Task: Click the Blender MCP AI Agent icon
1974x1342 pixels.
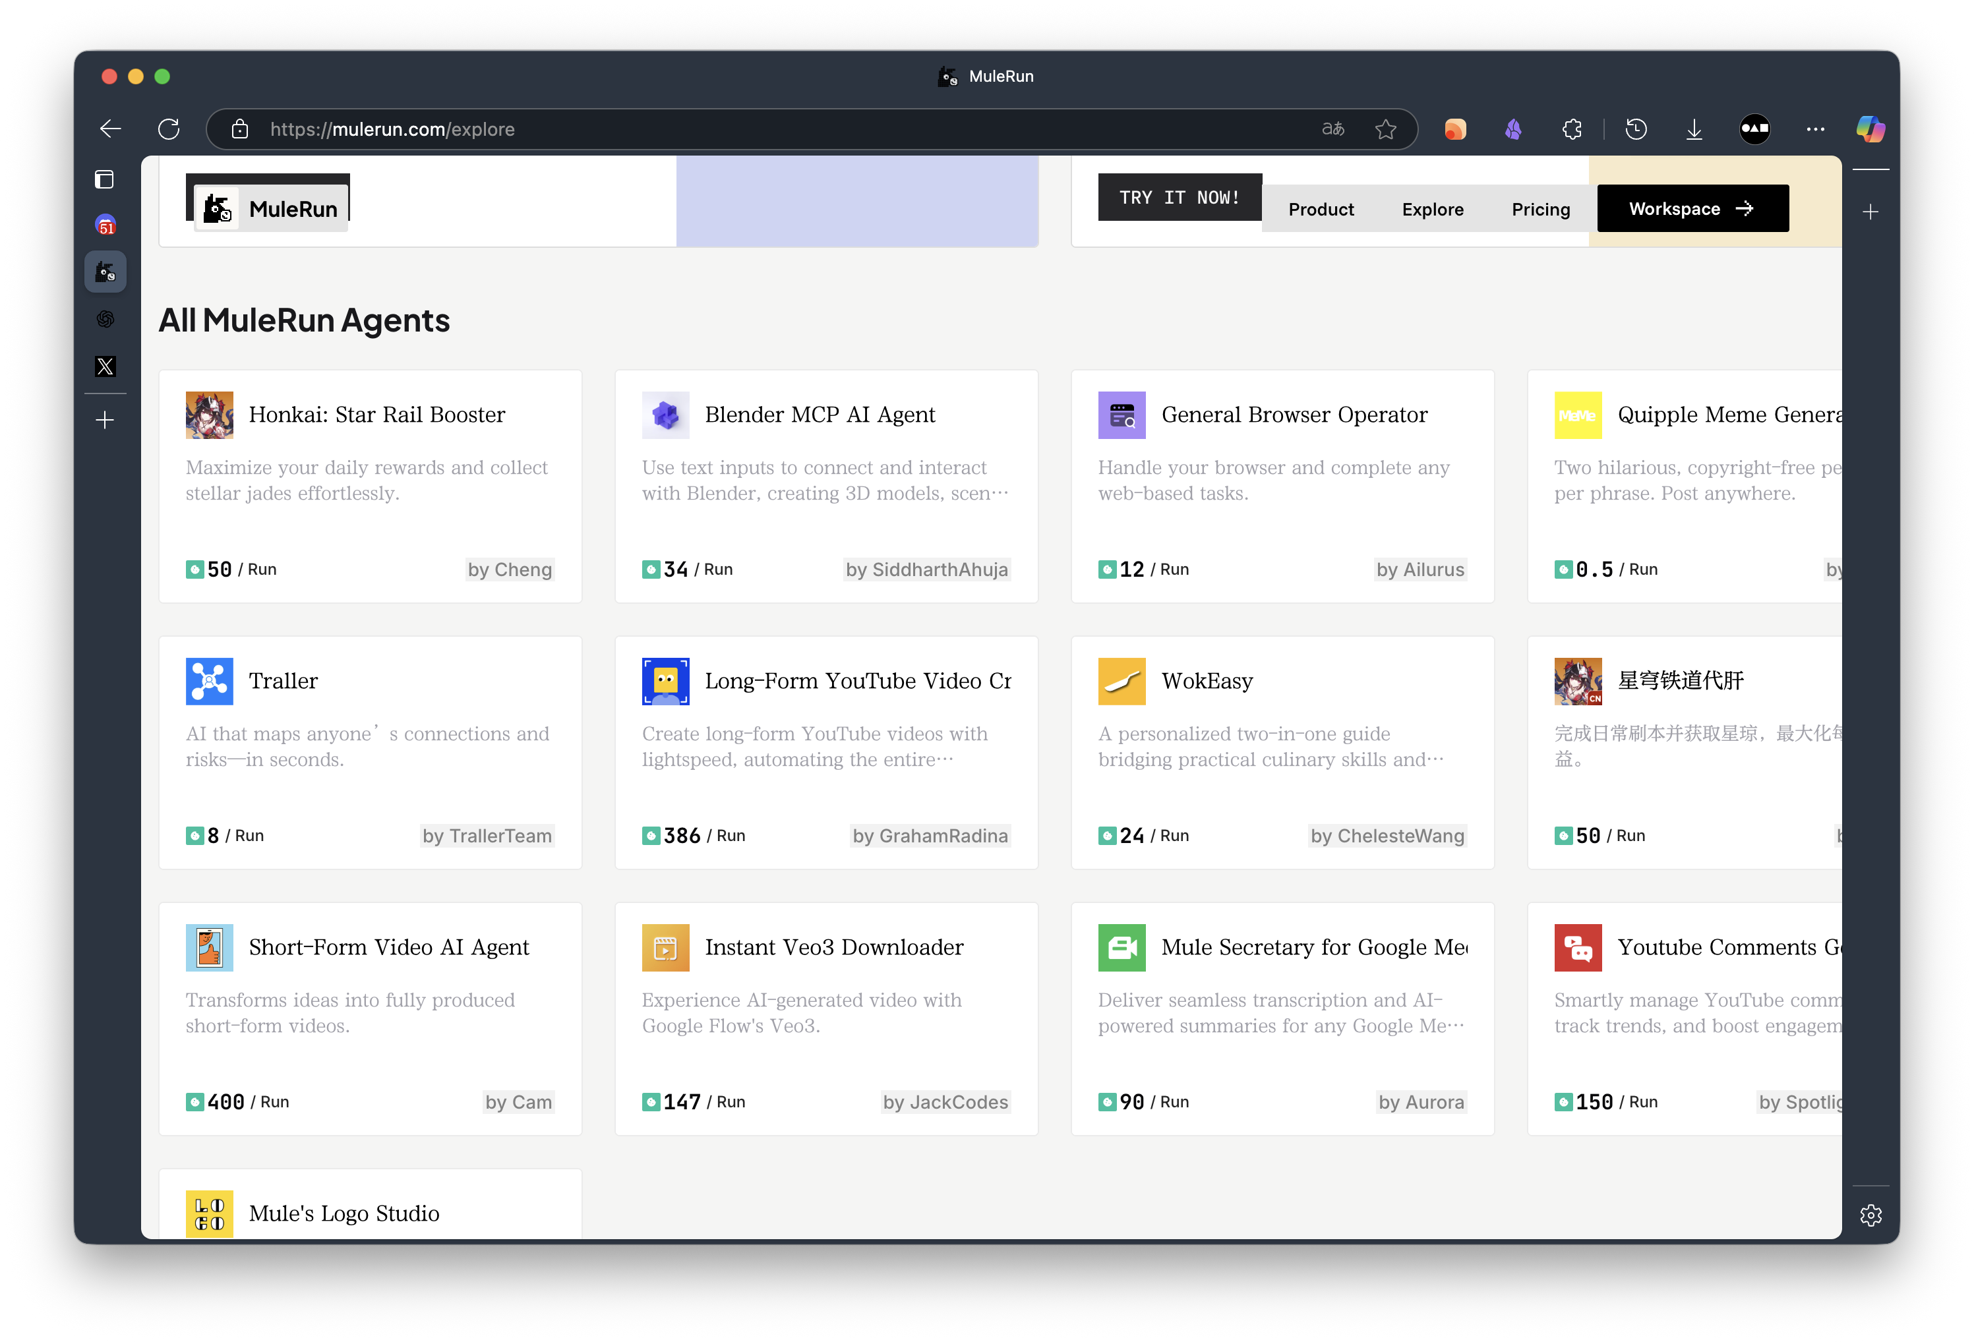Action: 665,415
